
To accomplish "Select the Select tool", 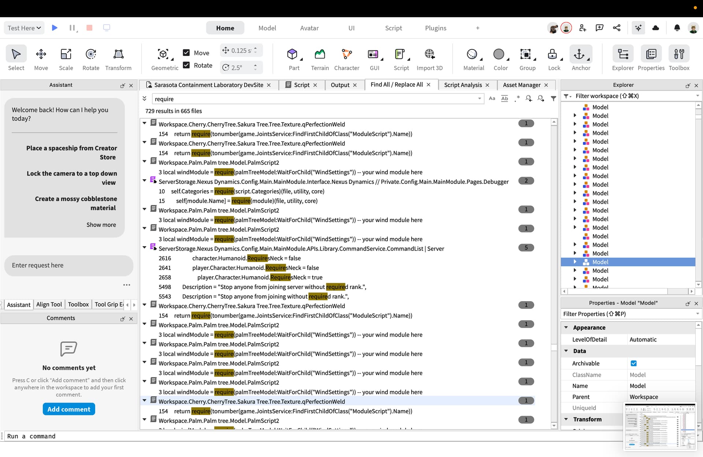I will point(16,58).
